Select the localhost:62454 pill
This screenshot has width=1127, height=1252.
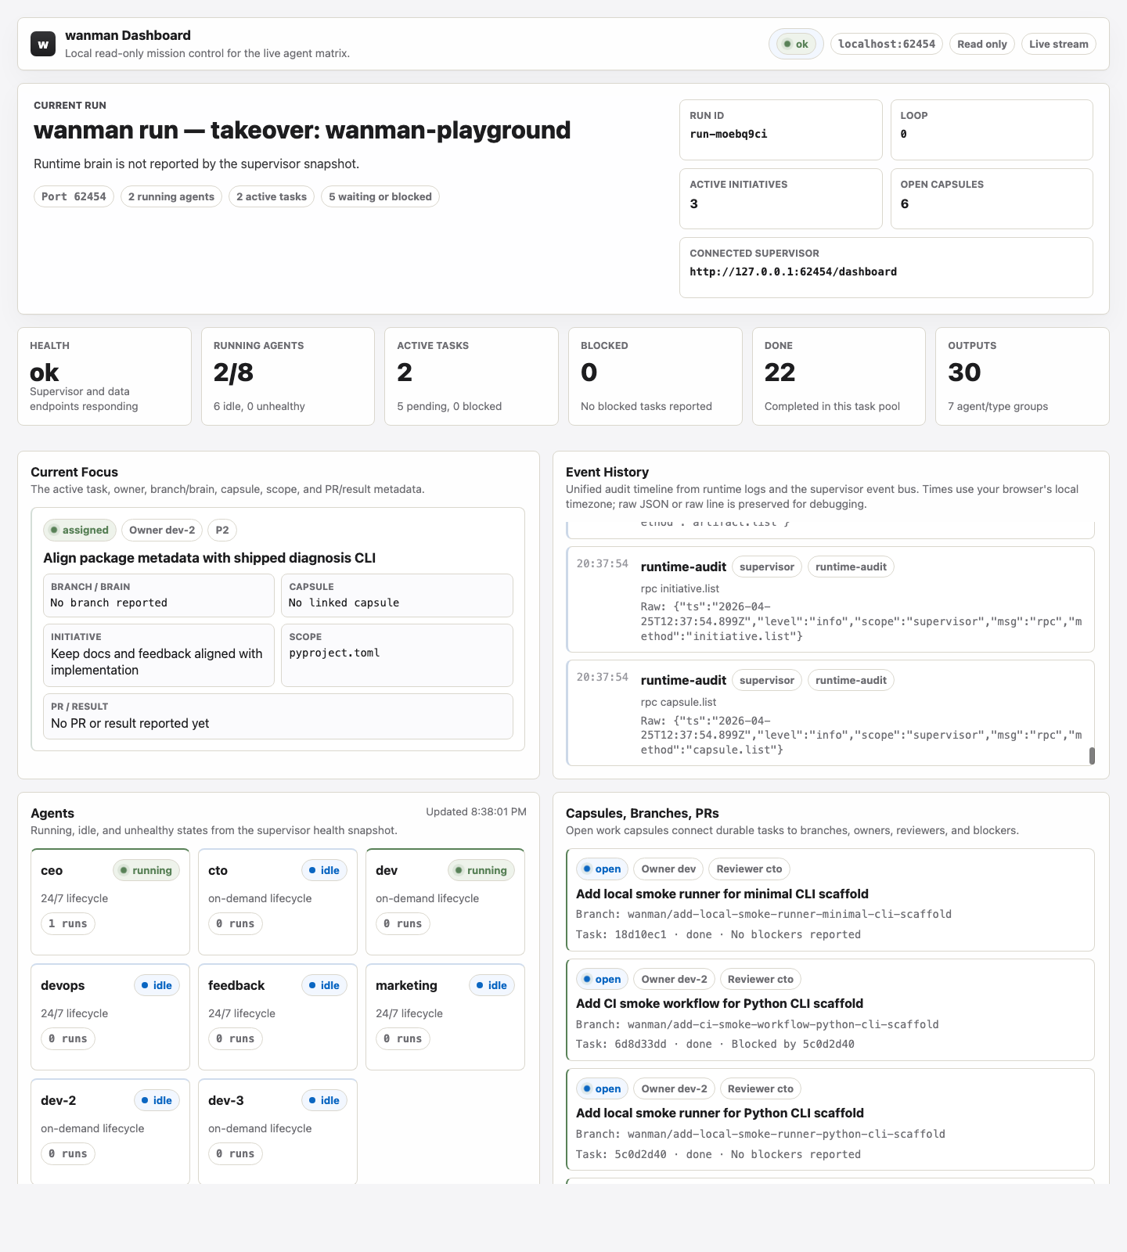click(887, 44)
